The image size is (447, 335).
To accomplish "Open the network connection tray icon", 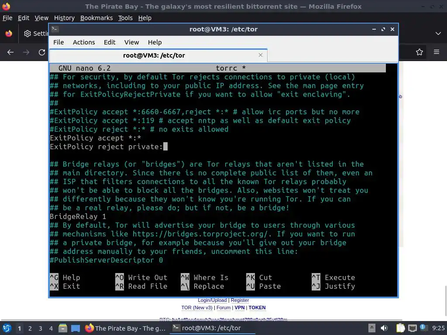I will [412, 328].
